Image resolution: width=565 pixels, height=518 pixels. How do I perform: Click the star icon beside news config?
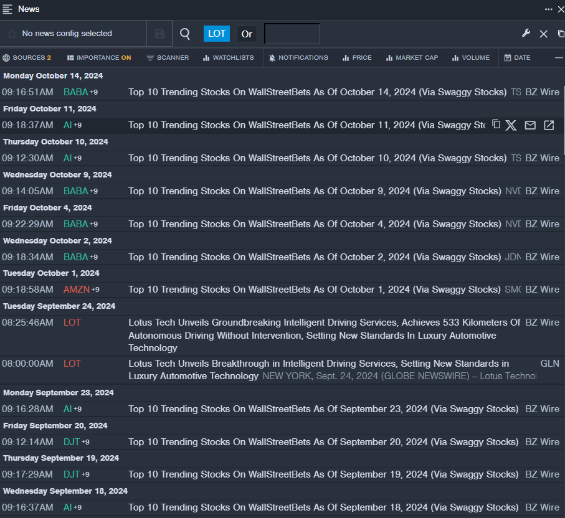[x=12, y=34]
